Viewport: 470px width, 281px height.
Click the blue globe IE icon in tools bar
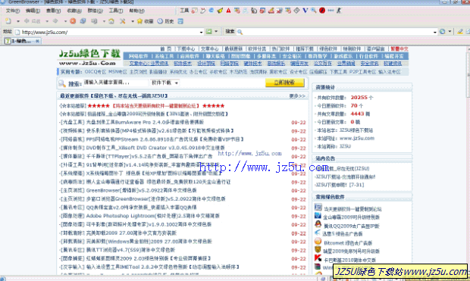pyautogui.click(x=211, y=11)
